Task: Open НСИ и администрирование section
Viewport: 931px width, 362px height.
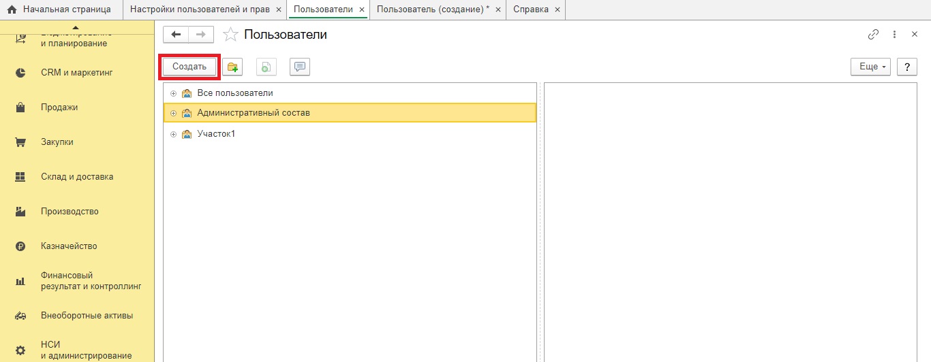Action: [x=77, y=350]
